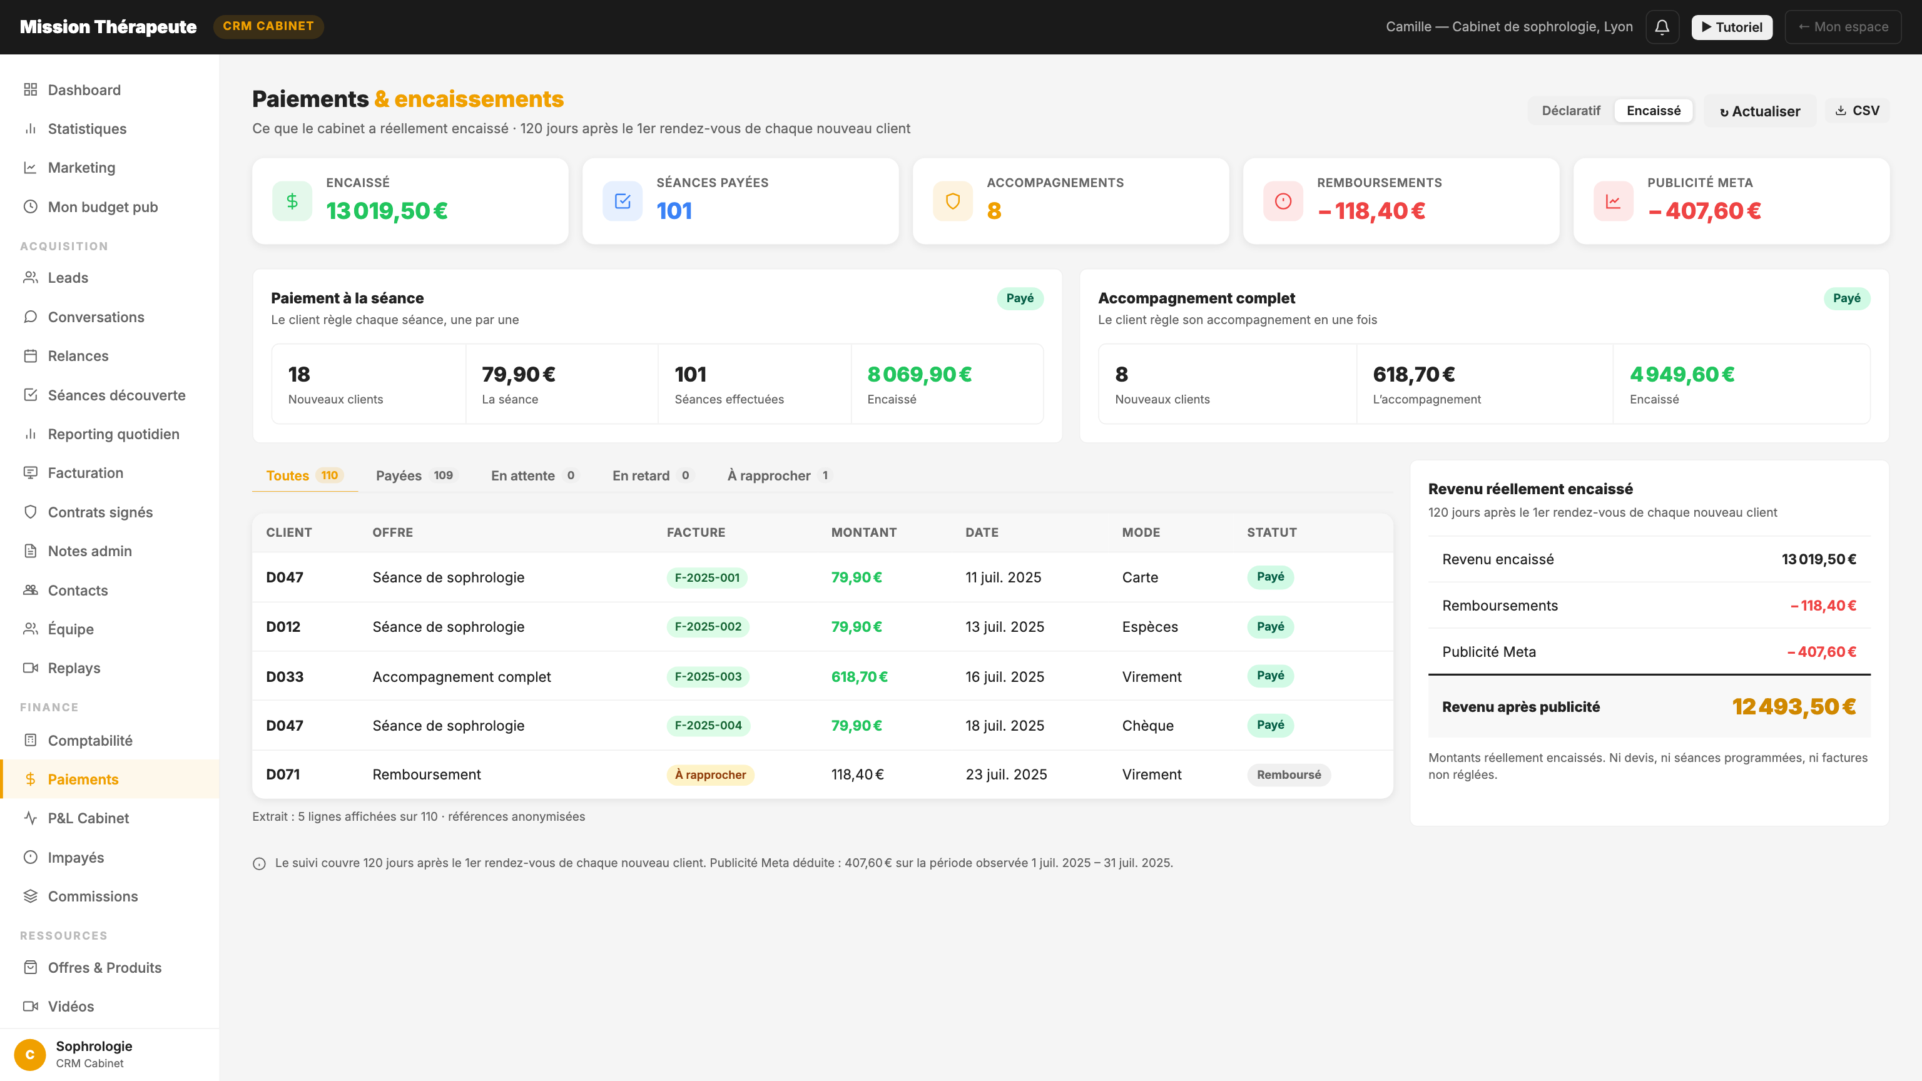Viewport: 1922px width, 1081px height.
Task: Select the Toutes 110 tab
Action: (305, 475)
